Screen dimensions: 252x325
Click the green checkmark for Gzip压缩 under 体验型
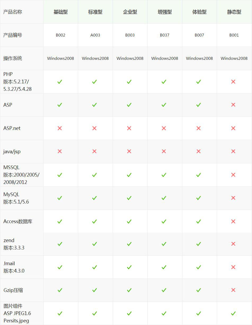(198, 290)
